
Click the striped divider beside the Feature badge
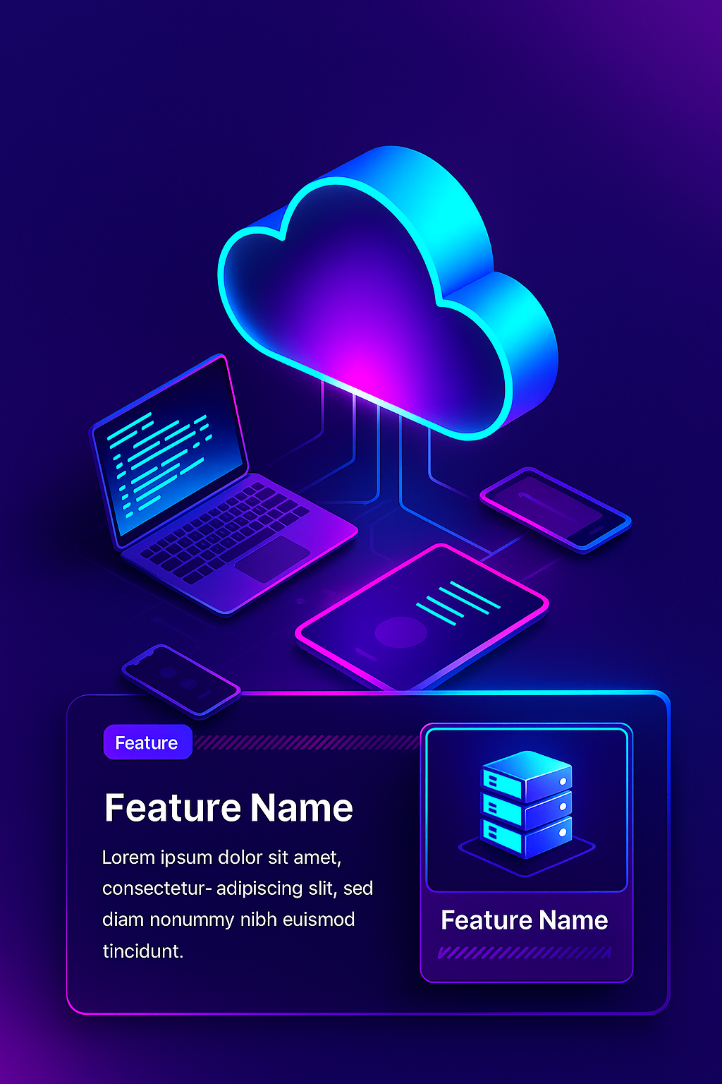pos(307,742)
